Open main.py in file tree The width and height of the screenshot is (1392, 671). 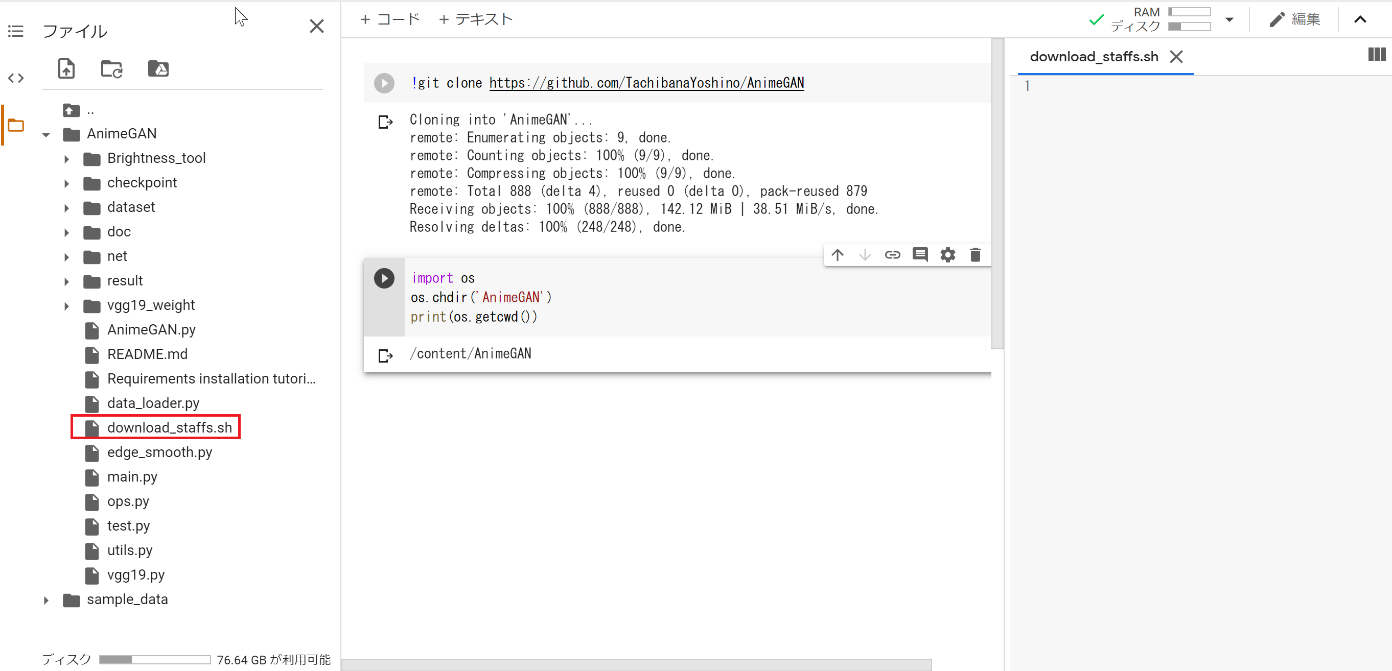[x=132, y=476]
